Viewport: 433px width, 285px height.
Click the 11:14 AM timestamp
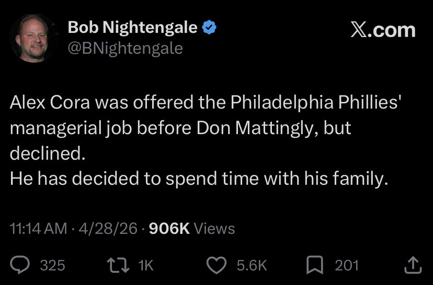39,228
